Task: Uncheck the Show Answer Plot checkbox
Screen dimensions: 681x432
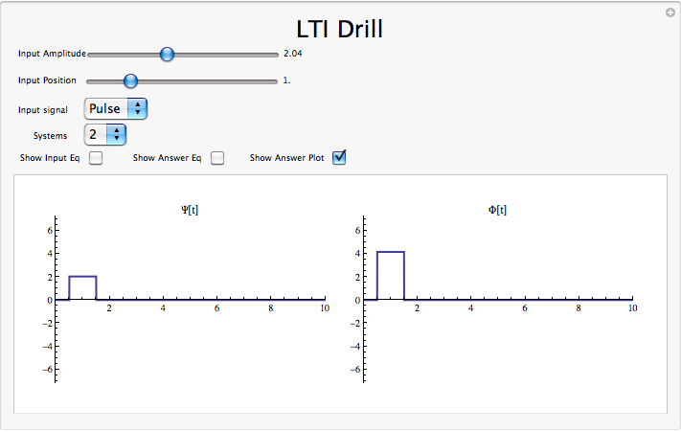Action: pos(338,157)
